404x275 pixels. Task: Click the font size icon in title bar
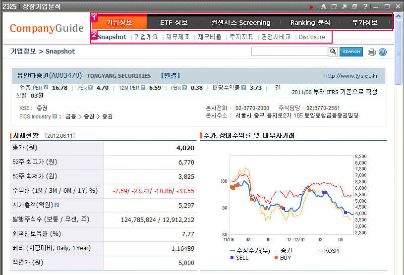pyautogui.click(x=324, y=6)
